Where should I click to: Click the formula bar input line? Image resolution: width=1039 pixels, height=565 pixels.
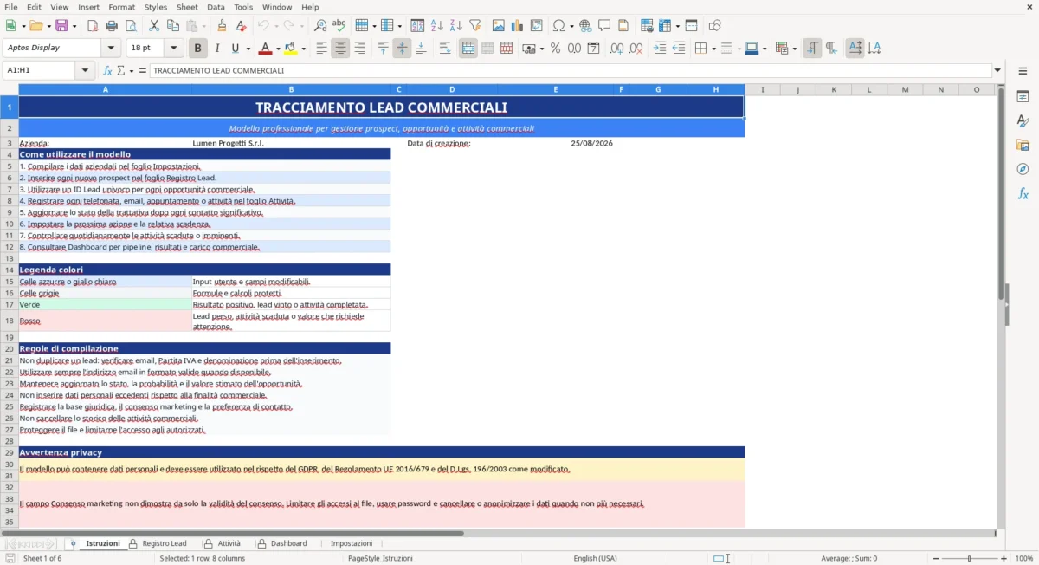pos(571,71)
